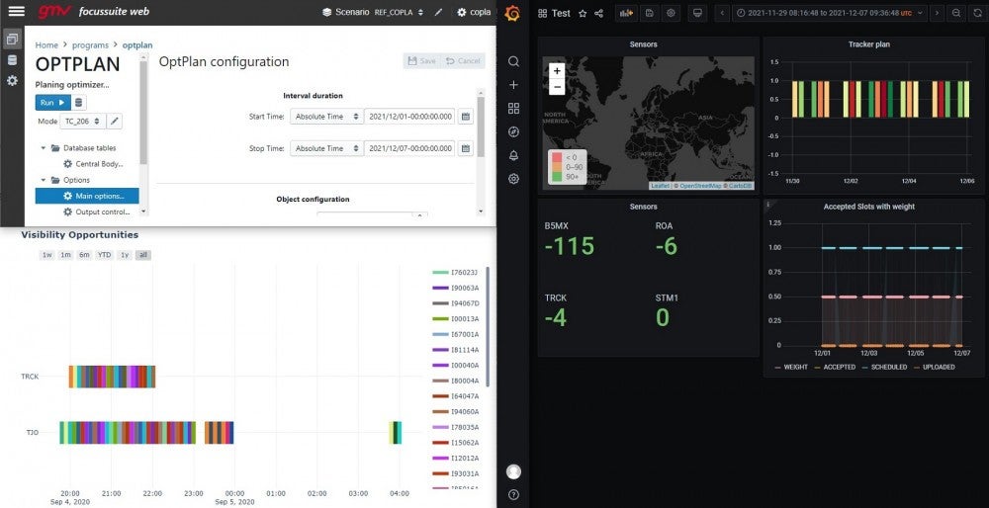Screen dimensions: 989x508
Task: Refresh the Grafana dashboard
Action: pos(979,13)
